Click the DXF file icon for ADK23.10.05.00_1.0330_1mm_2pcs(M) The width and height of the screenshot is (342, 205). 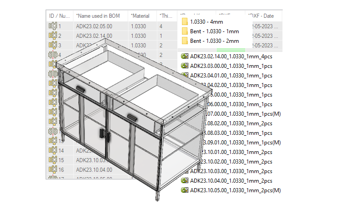tap(185, 190)
